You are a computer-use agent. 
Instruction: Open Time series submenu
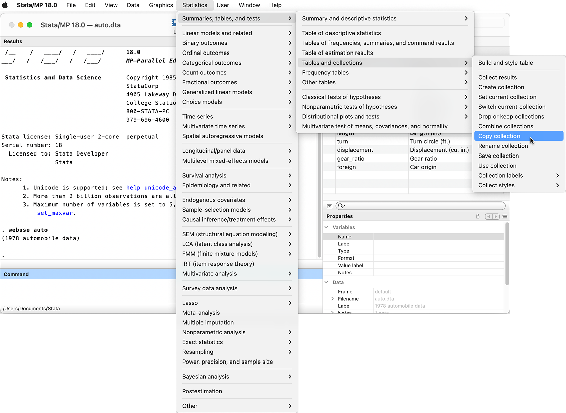pos(237,117)
